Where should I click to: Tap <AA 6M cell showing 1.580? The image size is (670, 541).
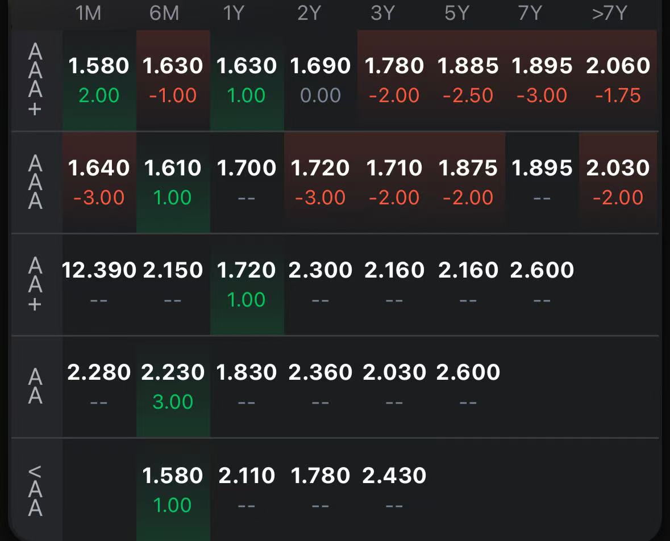point(173,490)
